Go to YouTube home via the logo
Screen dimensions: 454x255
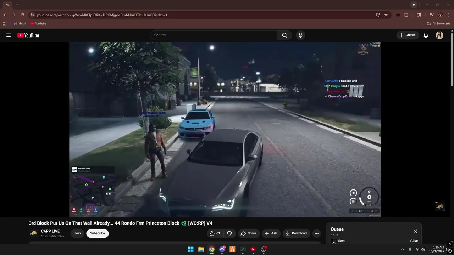pos(28,35)
